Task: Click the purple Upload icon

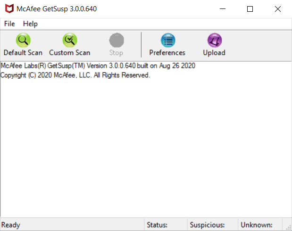Action: click(x=214, y=40)
